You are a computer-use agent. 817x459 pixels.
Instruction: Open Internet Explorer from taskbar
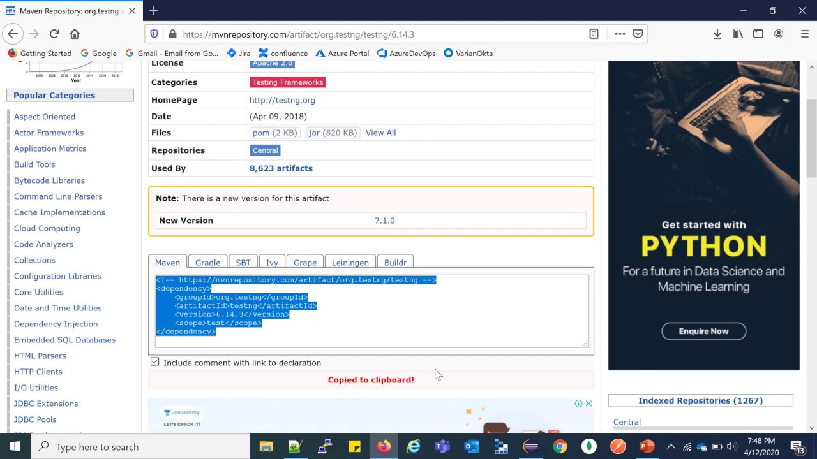pyautogui.click(x=414, y=446)
